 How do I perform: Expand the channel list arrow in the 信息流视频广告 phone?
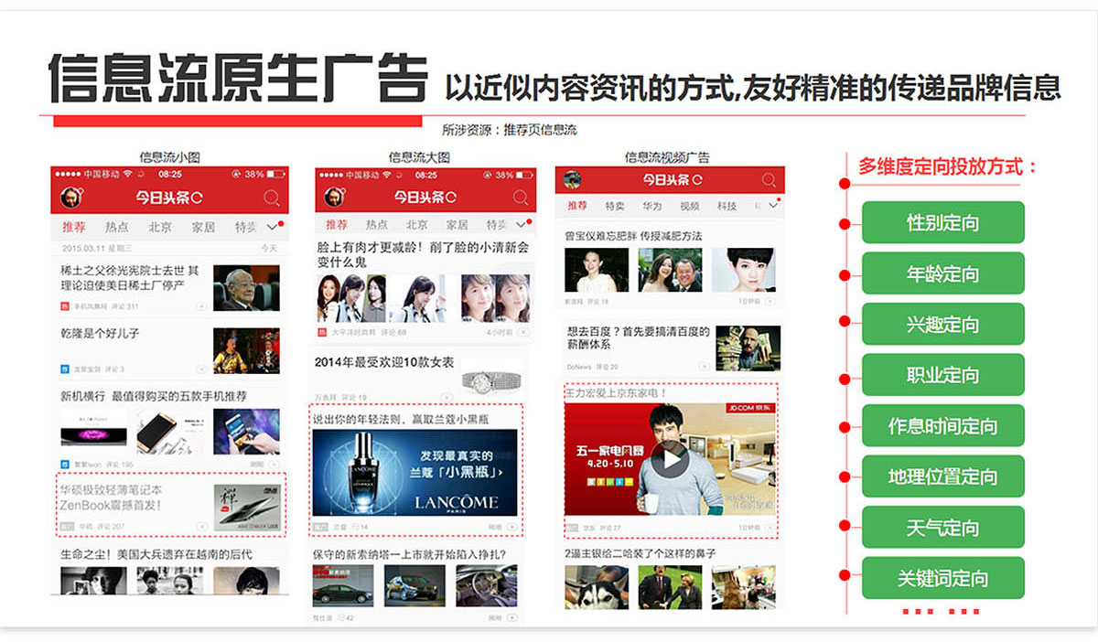772,206
